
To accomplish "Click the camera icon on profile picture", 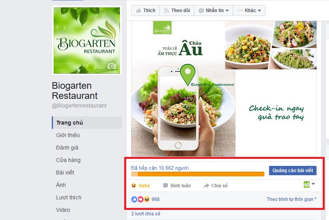I will 112,66.
